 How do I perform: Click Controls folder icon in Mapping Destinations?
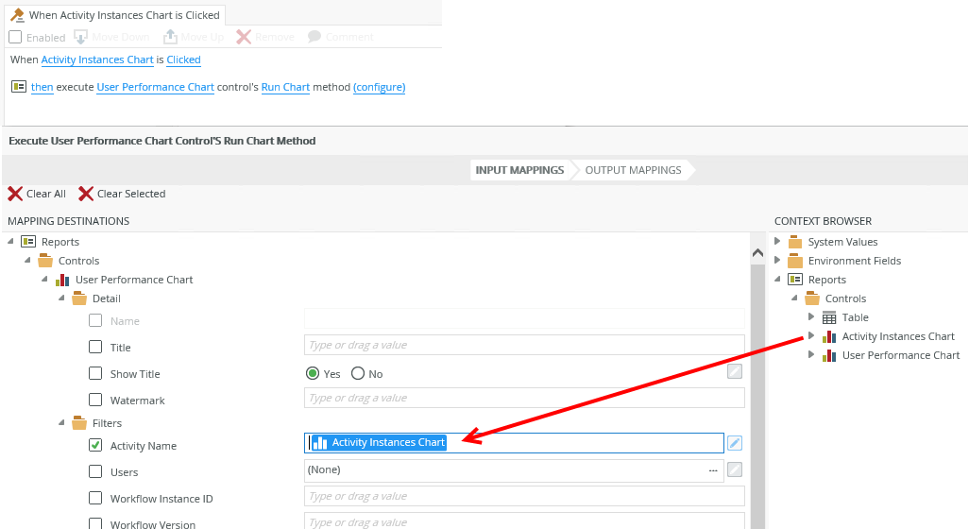[45, 260]
